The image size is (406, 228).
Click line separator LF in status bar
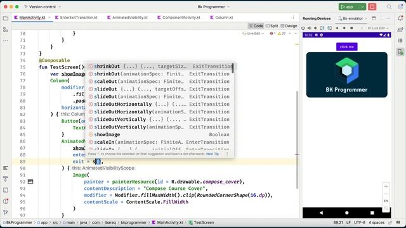tap(348, 222)
